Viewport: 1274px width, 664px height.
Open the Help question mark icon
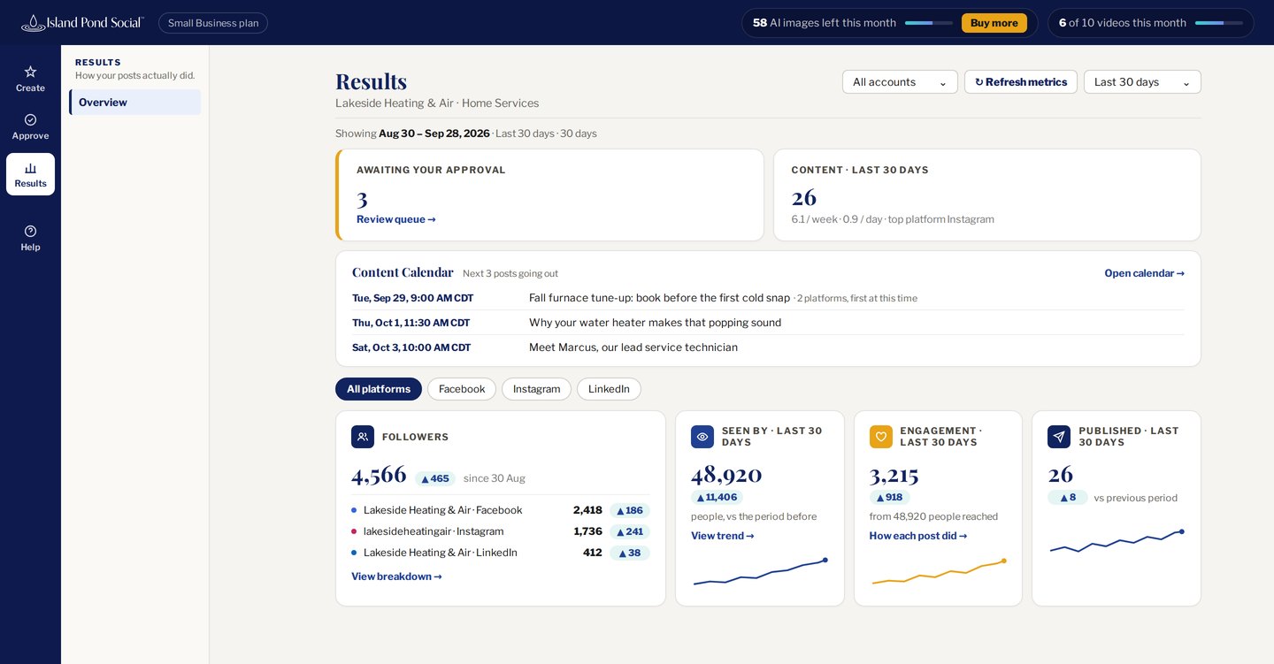pos(30,231)
